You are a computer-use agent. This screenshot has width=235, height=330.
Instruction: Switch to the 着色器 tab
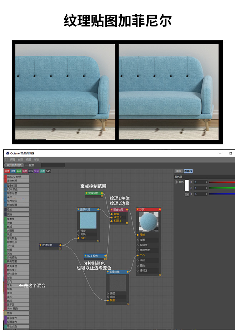188,171
